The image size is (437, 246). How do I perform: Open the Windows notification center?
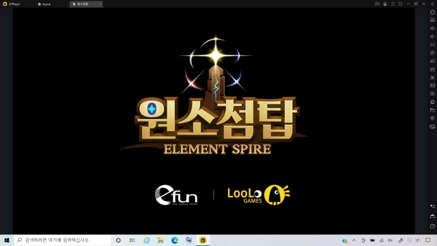click(428, 240)
